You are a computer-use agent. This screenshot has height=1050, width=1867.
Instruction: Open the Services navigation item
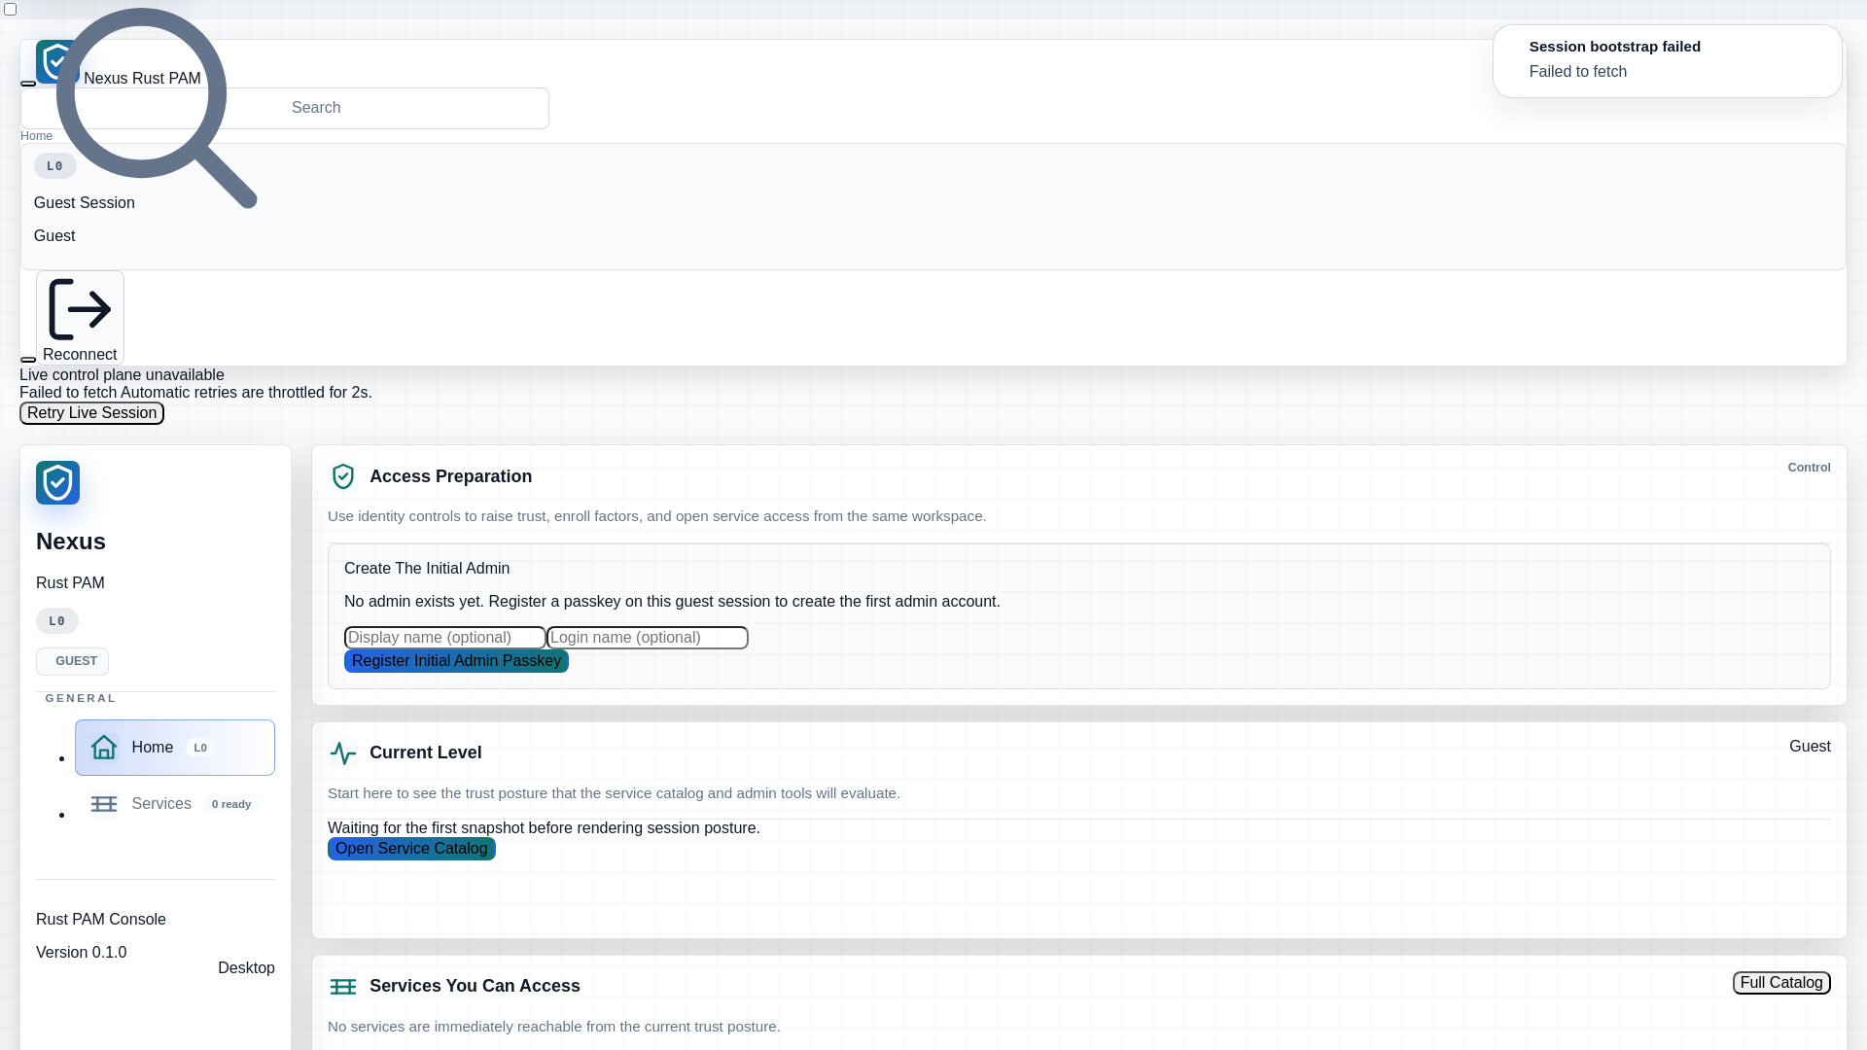[x=175, y=804]
